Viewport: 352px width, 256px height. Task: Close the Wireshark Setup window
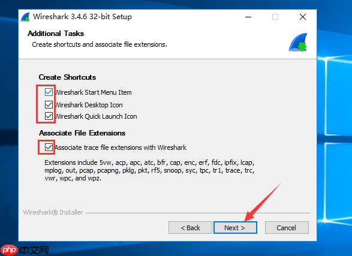coord(303,17)
